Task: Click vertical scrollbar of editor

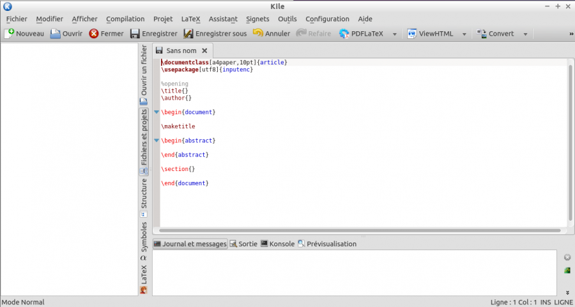Action: (571, 143)
